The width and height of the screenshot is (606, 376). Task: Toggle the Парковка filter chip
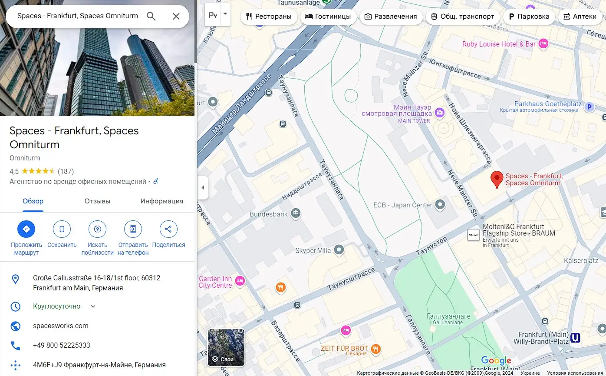pos(529,17)
